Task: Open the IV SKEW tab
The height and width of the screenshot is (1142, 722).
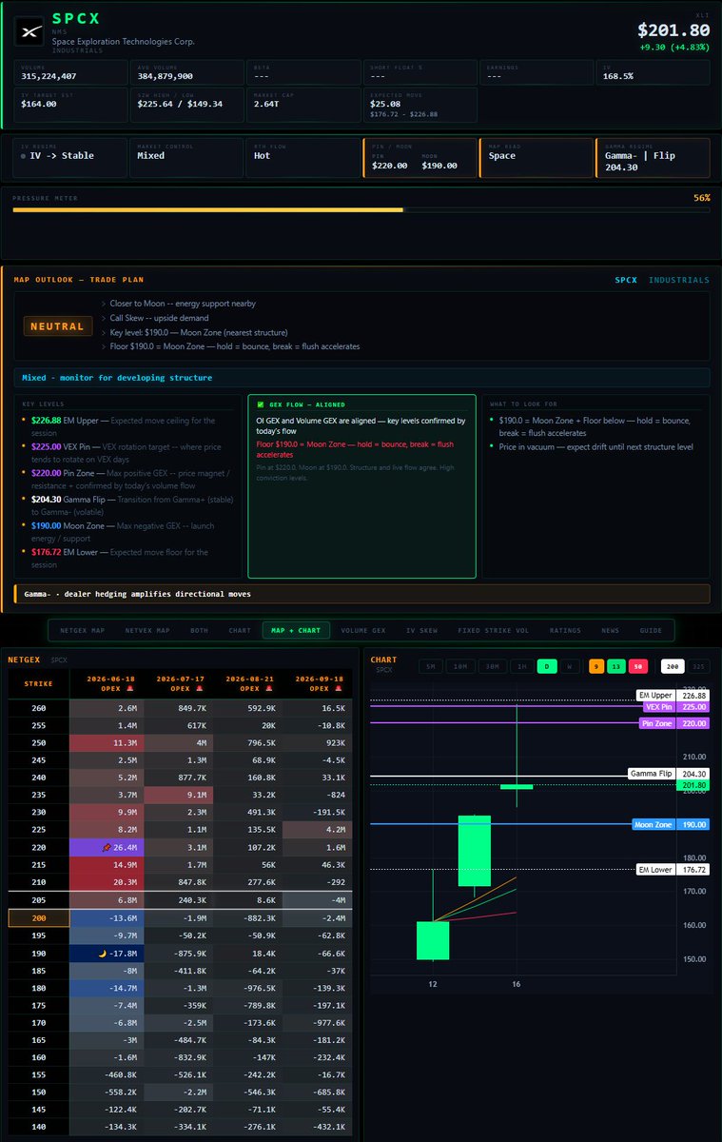Action: click(x=422, y=630)
